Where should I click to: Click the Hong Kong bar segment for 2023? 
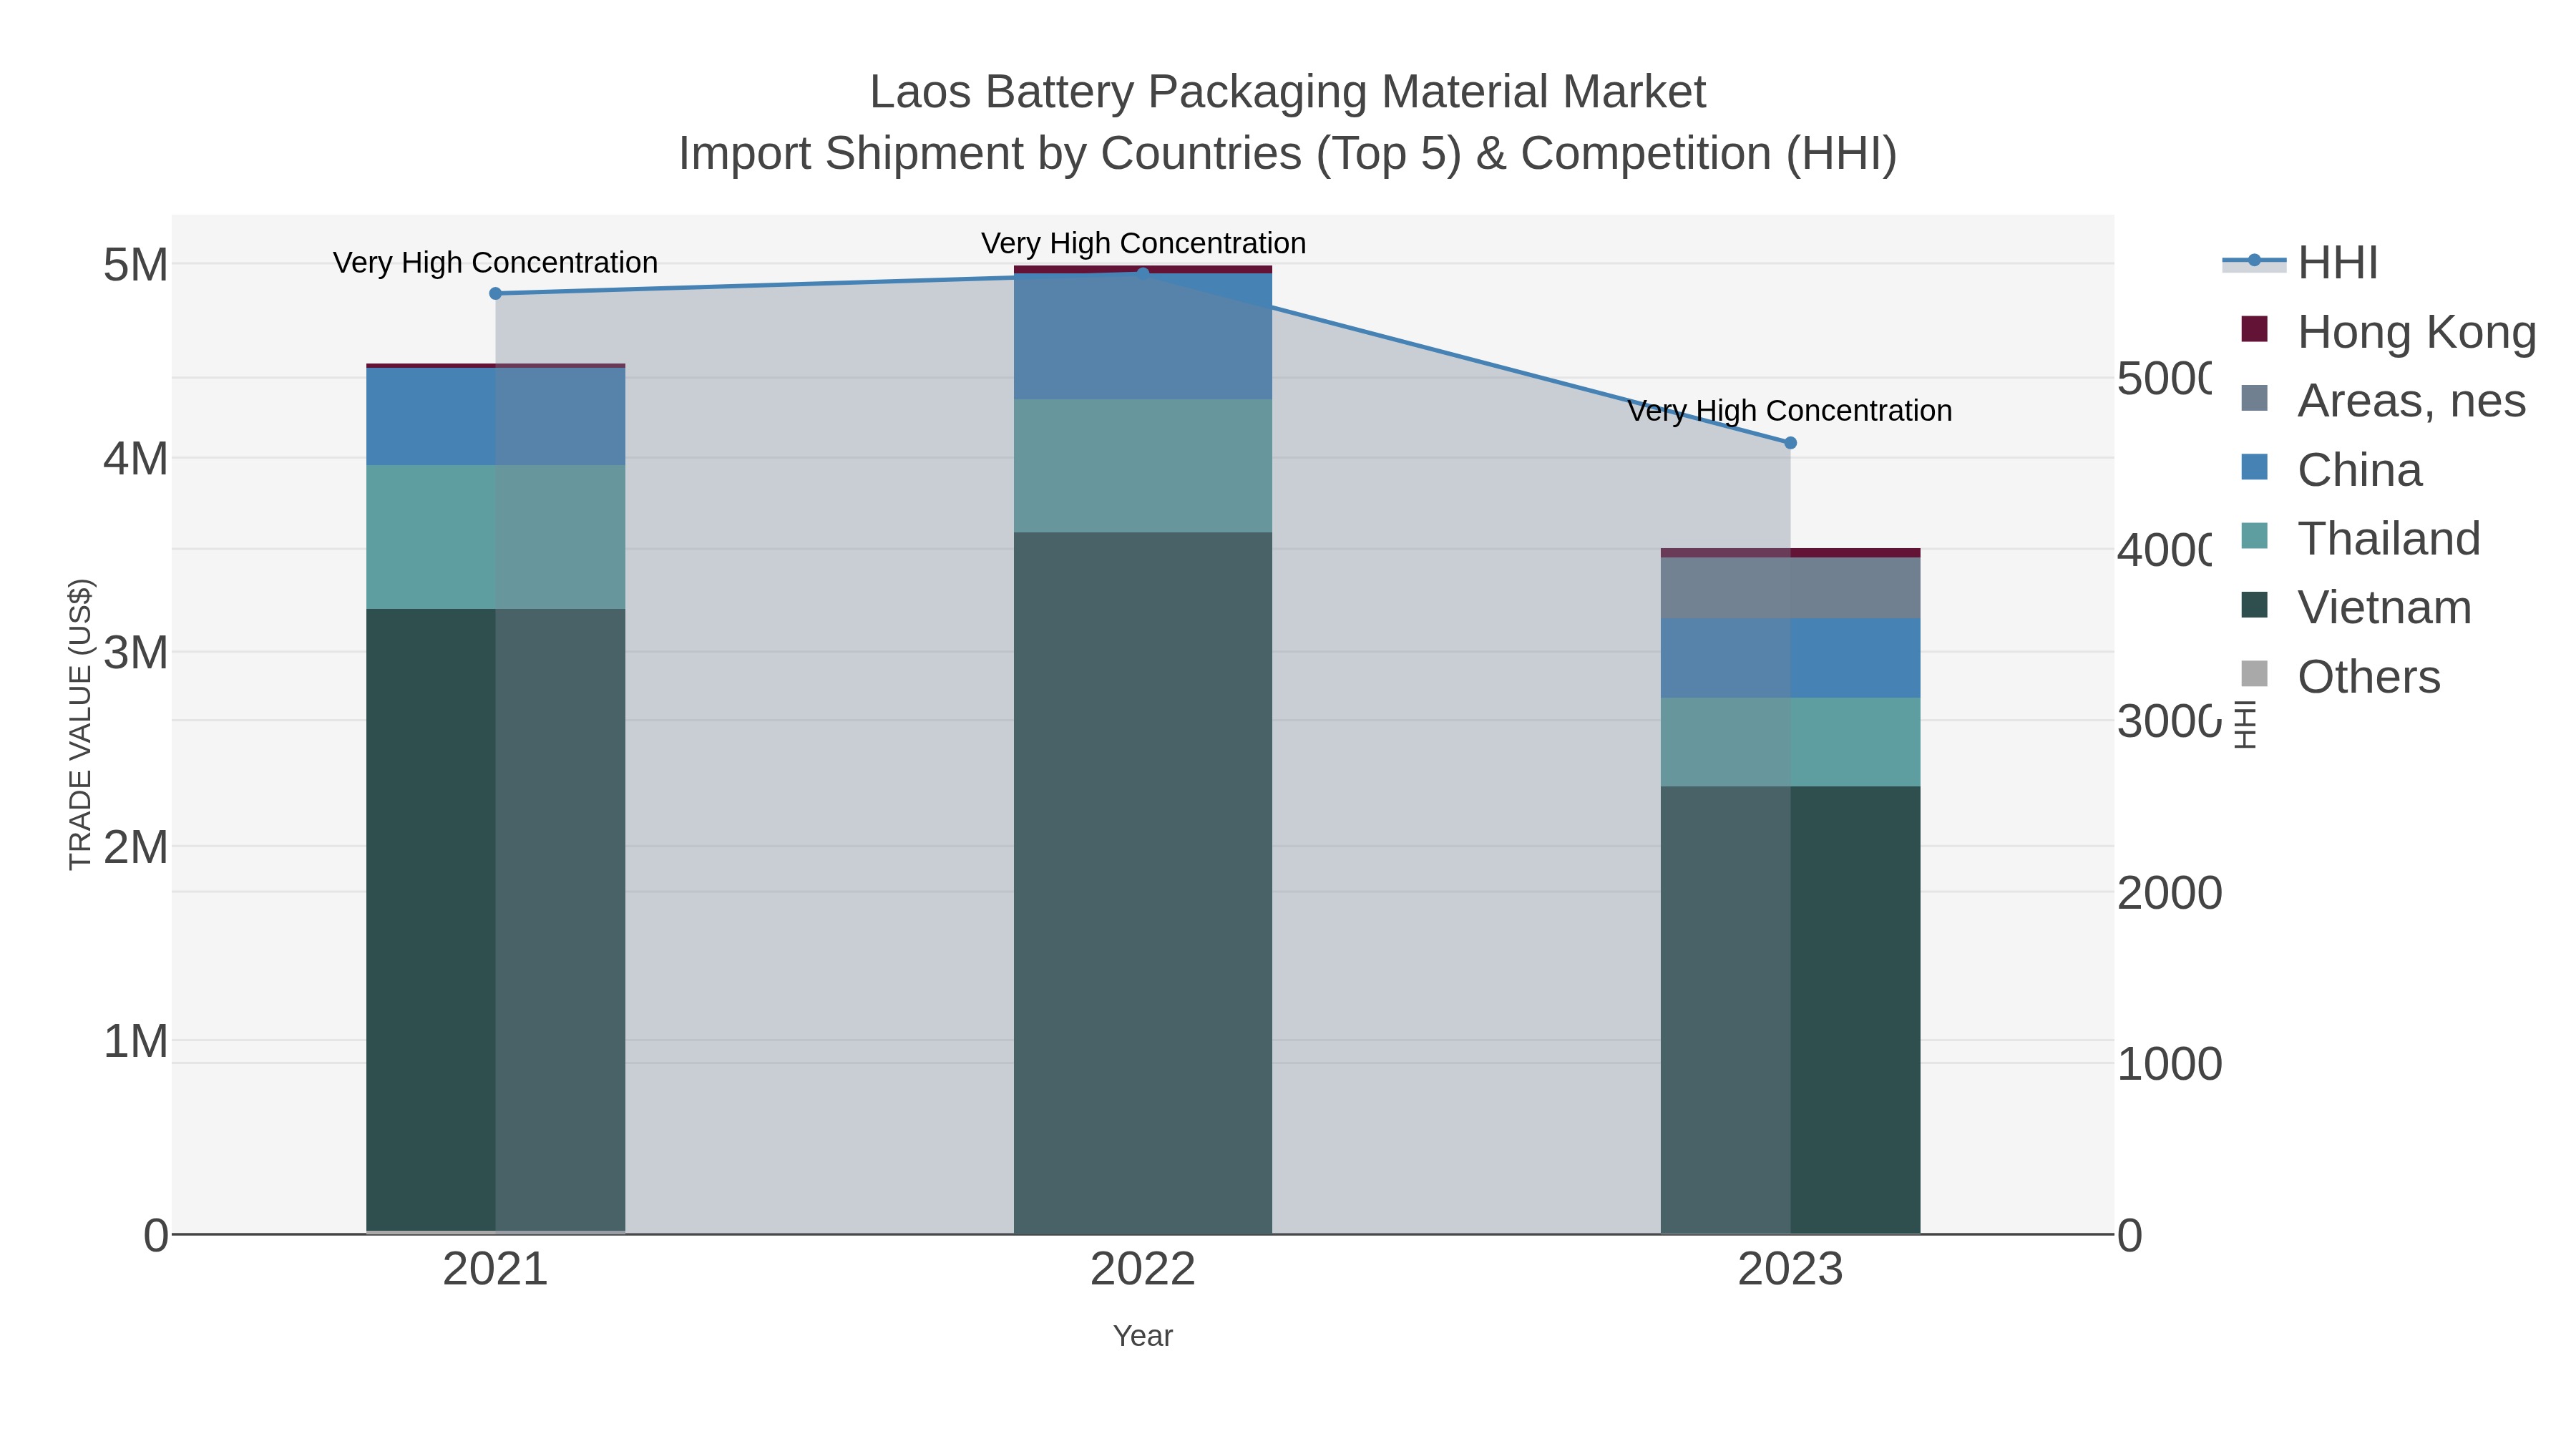click(1790, 553)
